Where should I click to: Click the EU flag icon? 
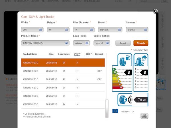(x=115, y=111)
